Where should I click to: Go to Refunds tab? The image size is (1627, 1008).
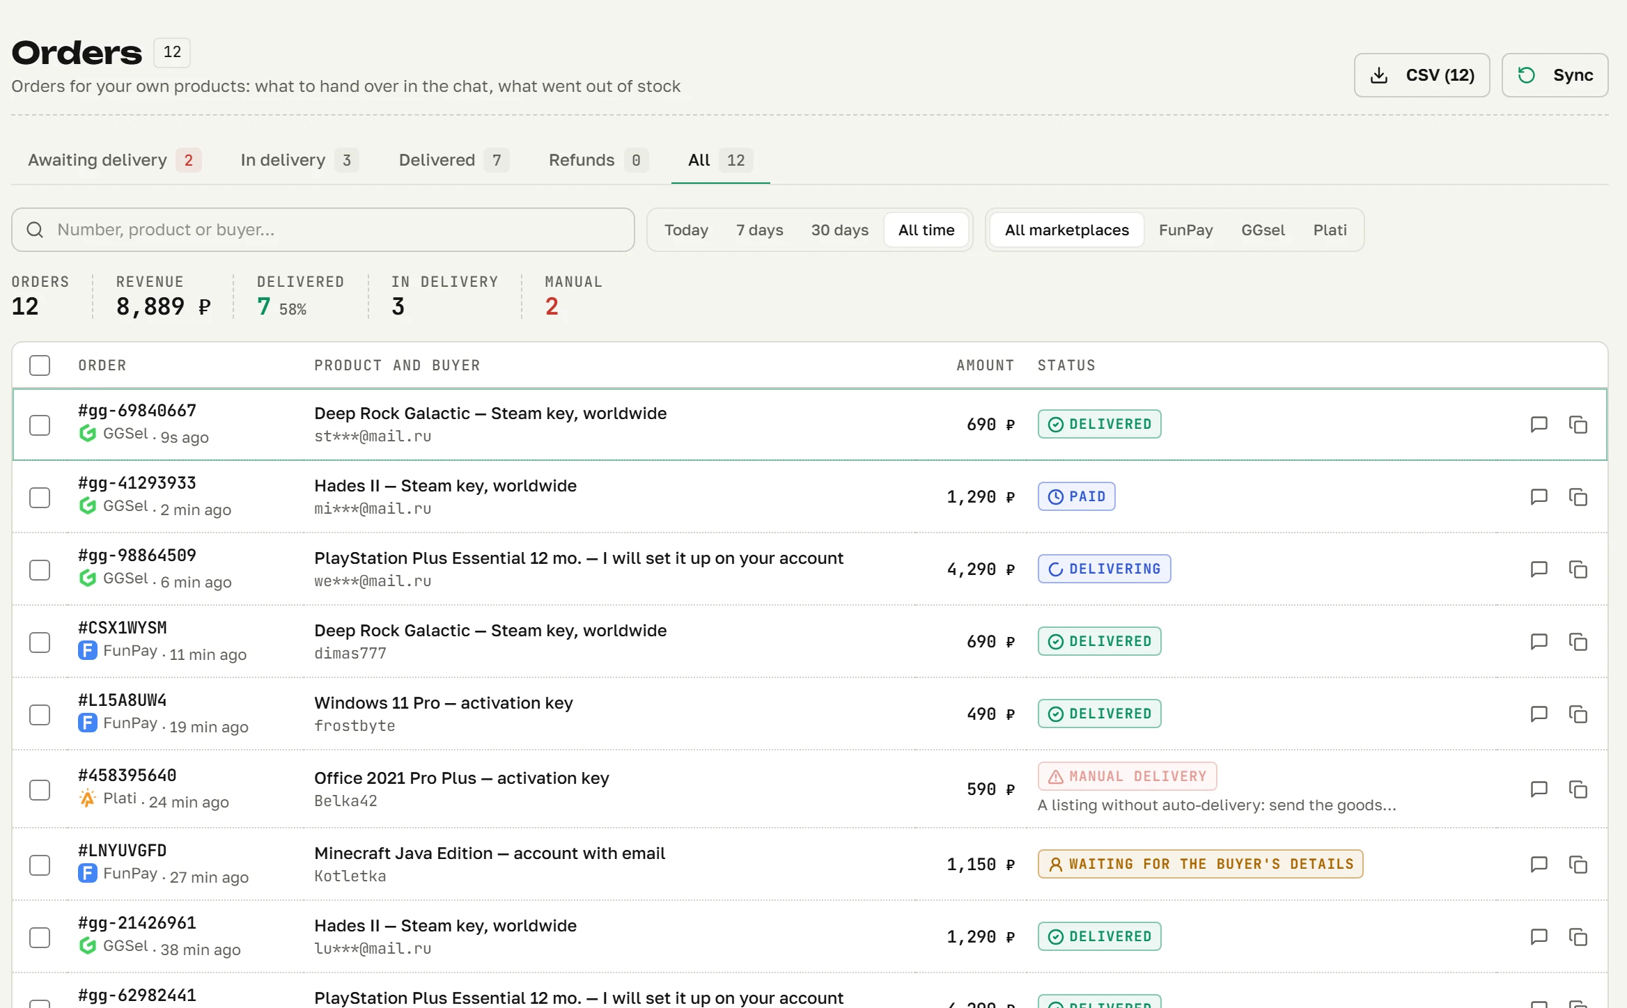click(x=598, y=160)
